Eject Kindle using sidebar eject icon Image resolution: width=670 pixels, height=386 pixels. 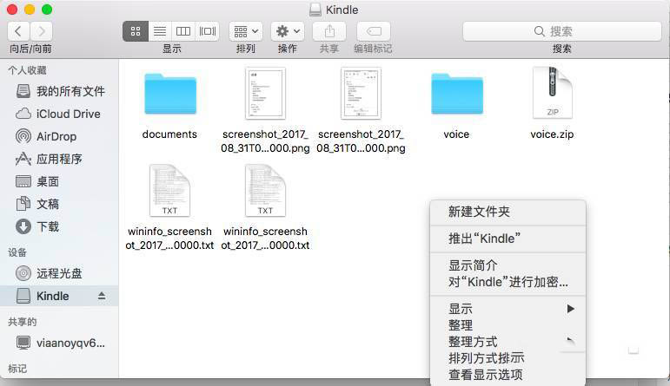tap(102, 296)
